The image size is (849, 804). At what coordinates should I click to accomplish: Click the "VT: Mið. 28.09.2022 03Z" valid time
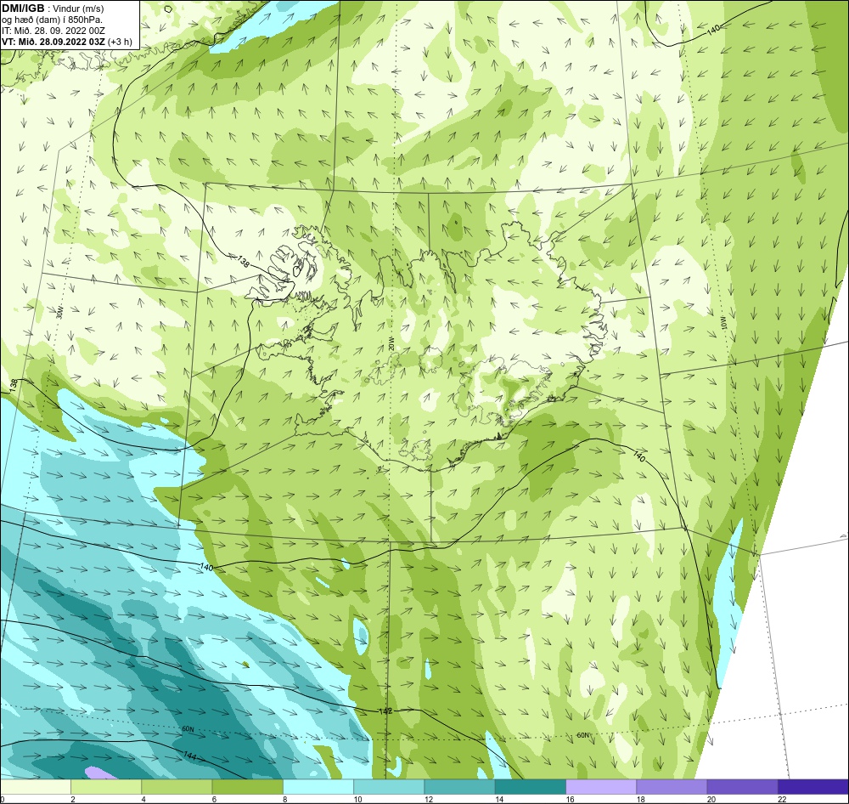click(x=53, y=42)
